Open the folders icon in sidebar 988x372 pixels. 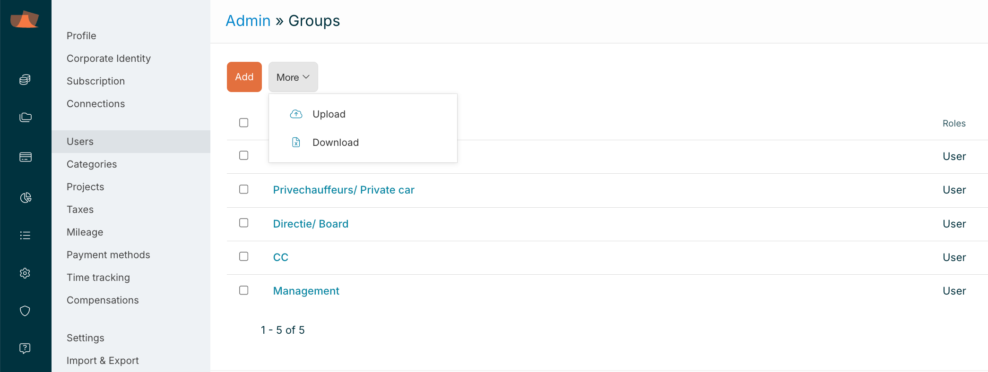click(x=25, y=118)
